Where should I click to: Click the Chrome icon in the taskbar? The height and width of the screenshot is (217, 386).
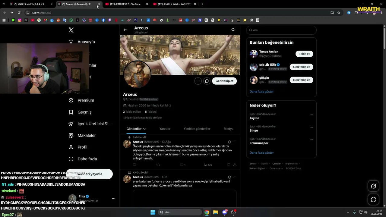coord(207,212)
